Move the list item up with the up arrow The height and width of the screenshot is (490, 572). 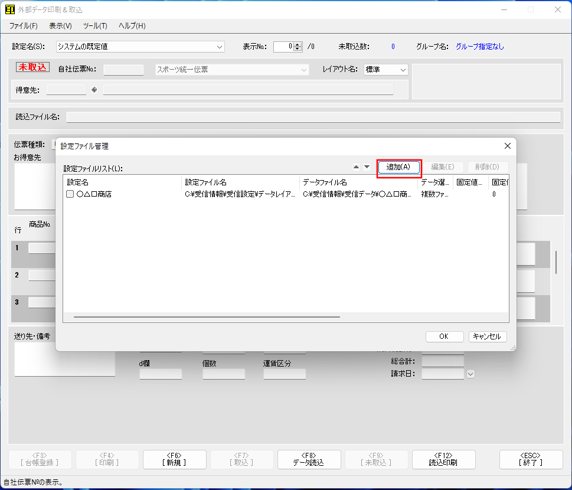[356, 167]
